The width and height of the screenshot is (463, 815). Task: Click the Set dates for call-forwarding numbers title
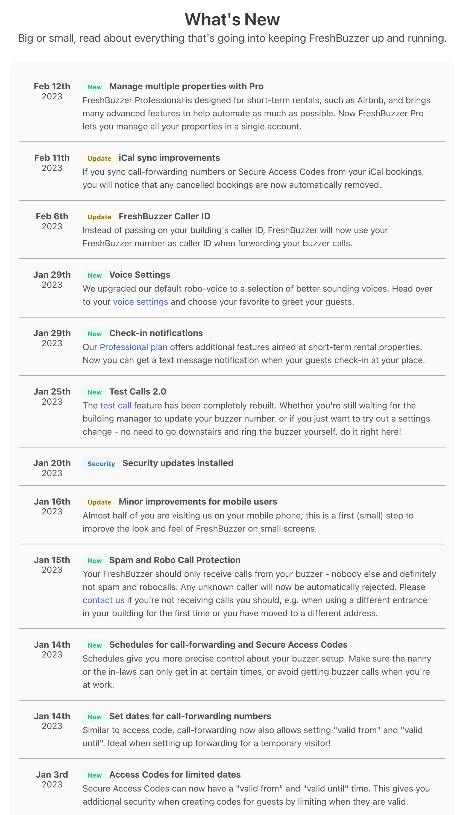point(190,716)
